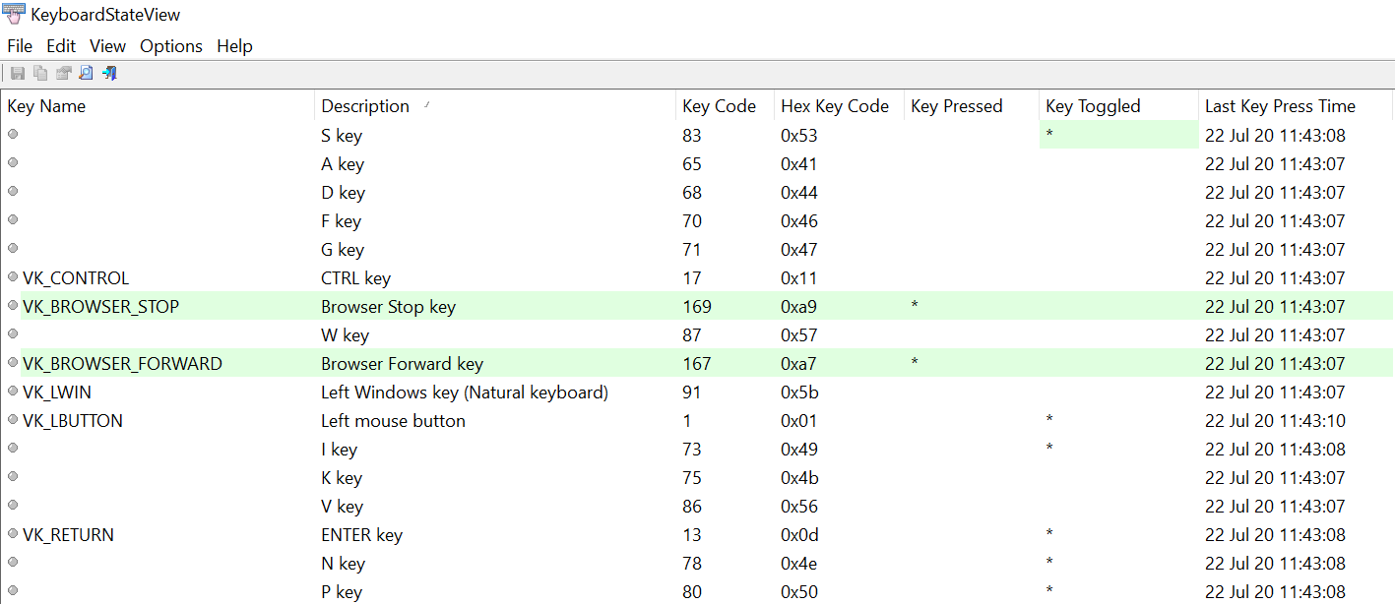Click the state icon beside VK_CONTROL
Screen dimensions: 1395x604
(10, 277)
